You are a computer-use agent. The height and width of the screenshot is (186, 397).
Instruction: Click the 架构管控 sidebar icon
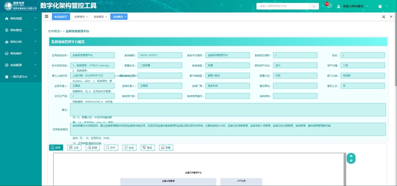tap(6, 30)
